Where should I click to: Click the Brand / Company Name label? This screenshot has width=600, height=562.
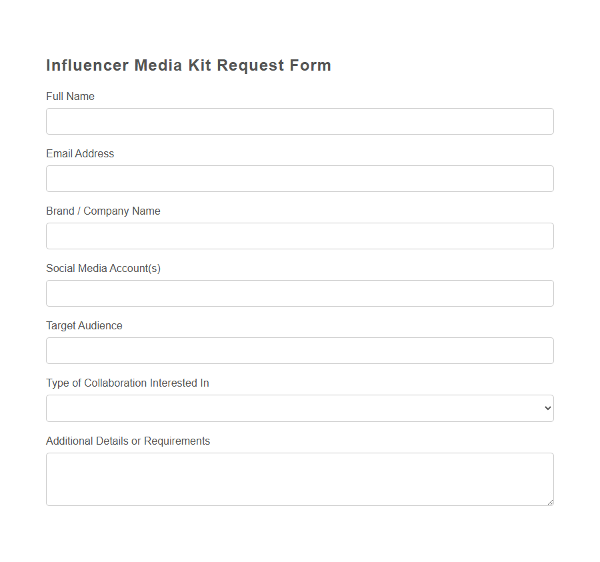tap(103, 211)
